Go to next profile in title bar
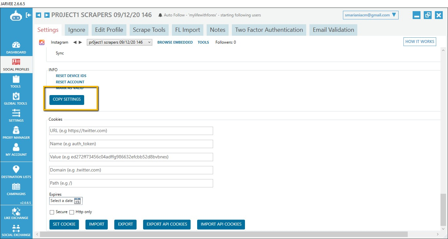This screenshot has width=448, height=239. click(47, 15)
